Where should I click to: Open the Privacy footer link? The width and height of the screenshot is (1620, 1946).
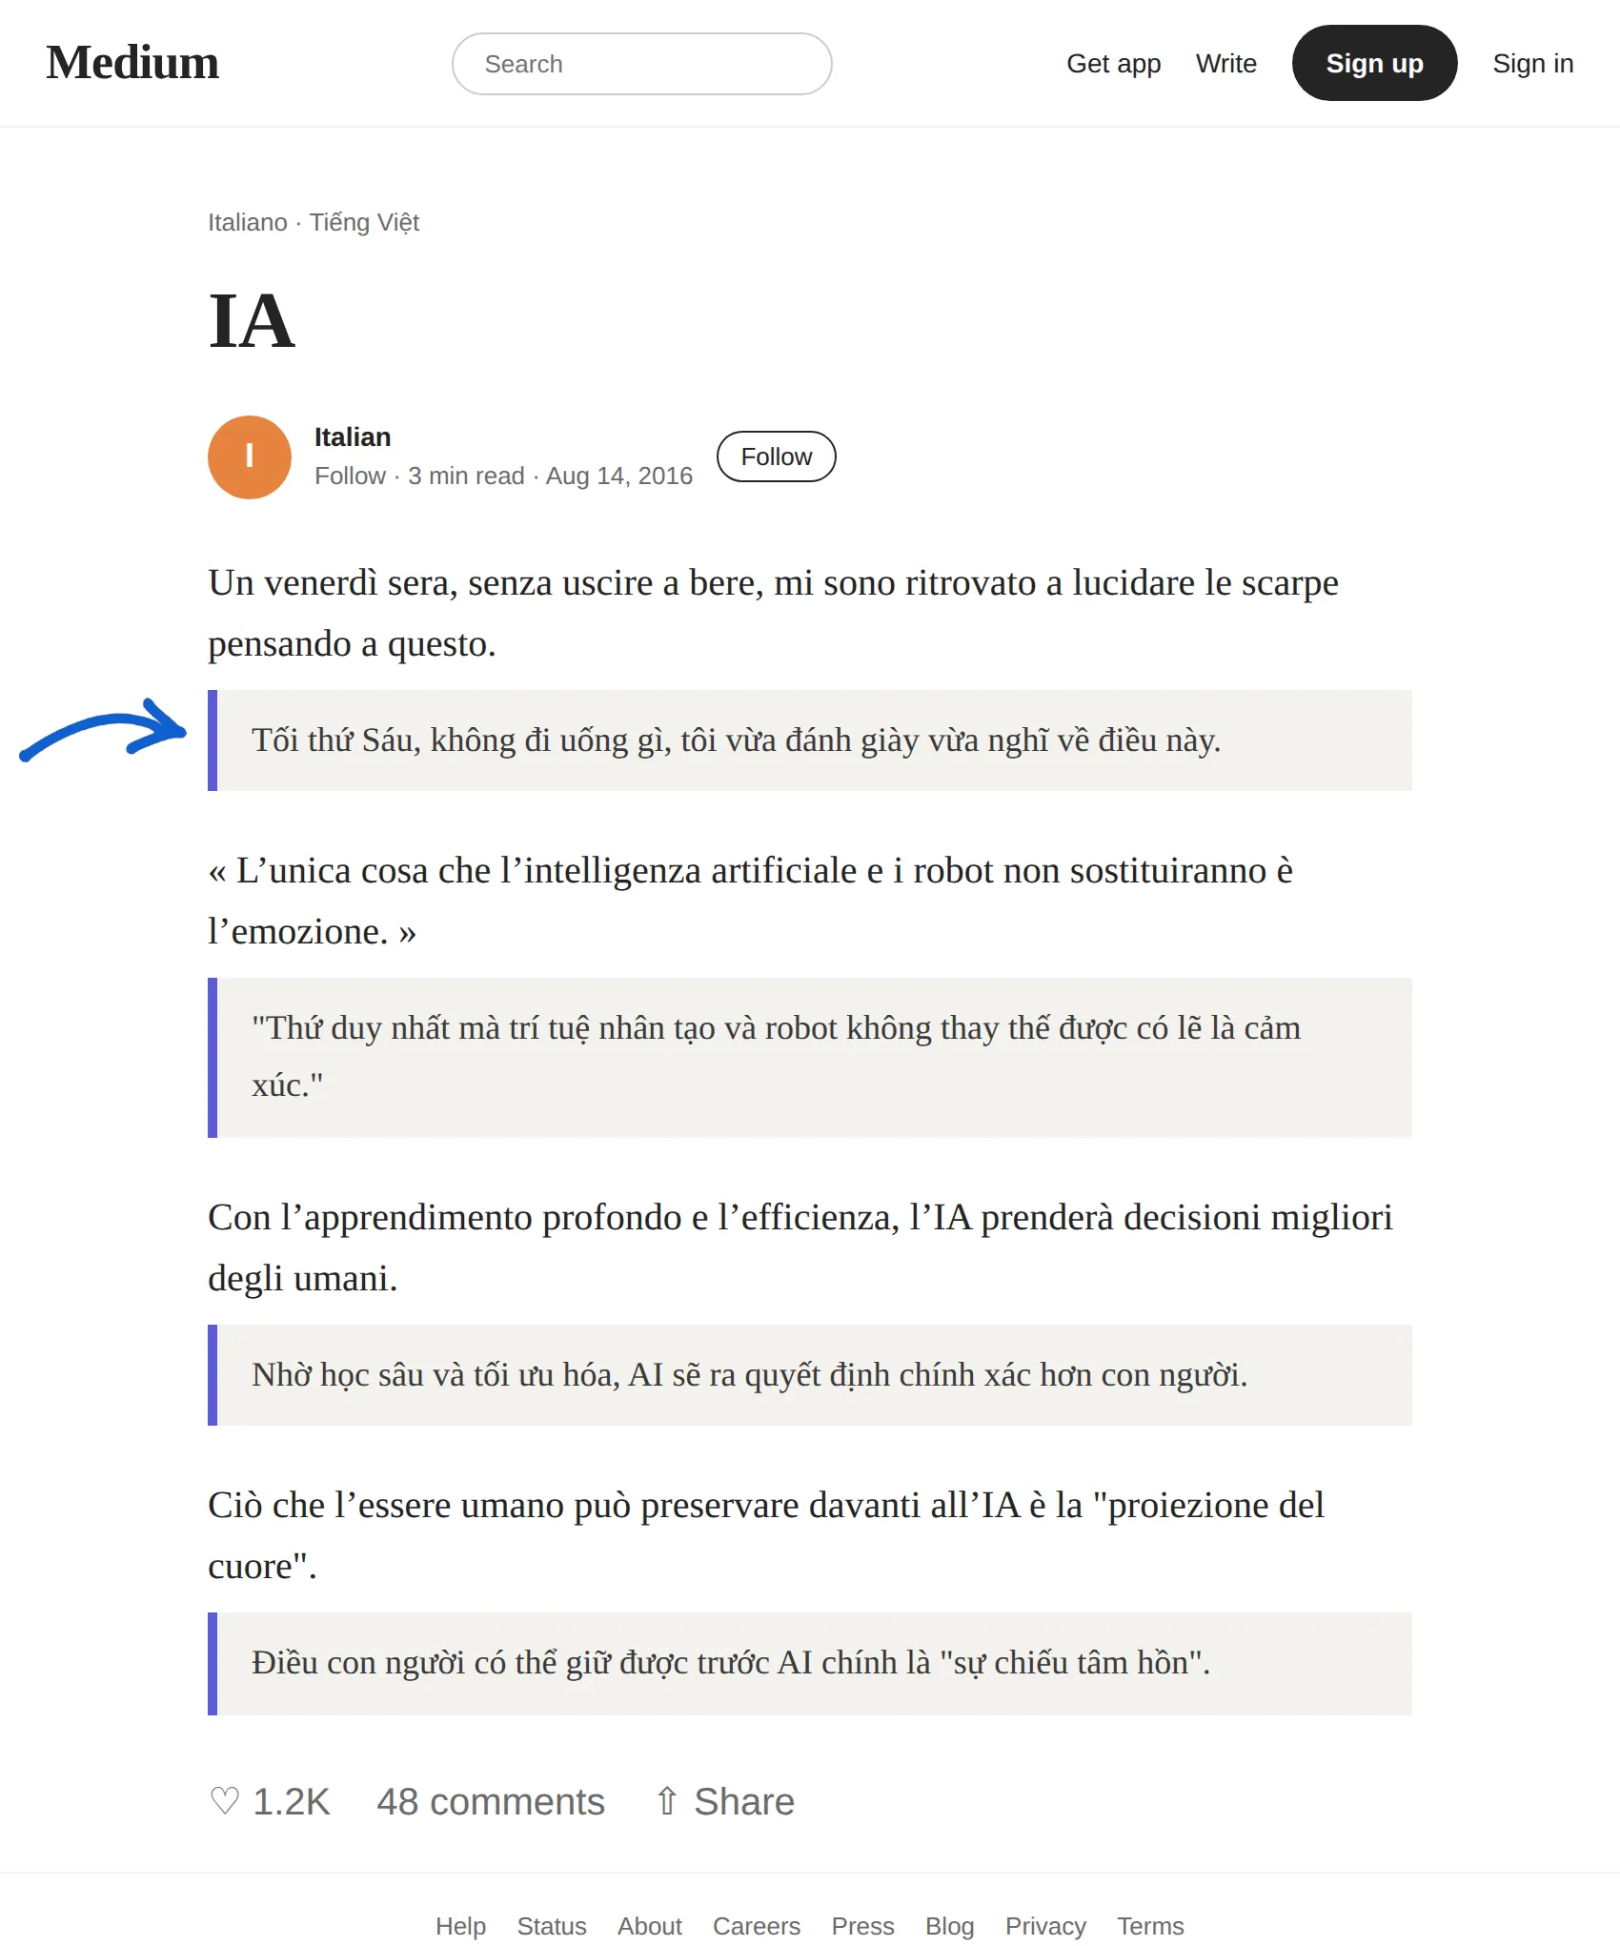(x=1045, y=1926)
